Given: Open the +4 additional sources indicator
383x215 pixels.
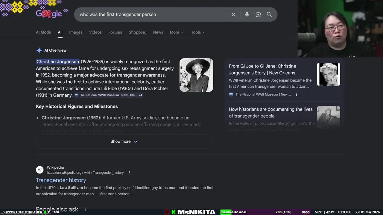Looking at the screenshot, I should 140,95.
